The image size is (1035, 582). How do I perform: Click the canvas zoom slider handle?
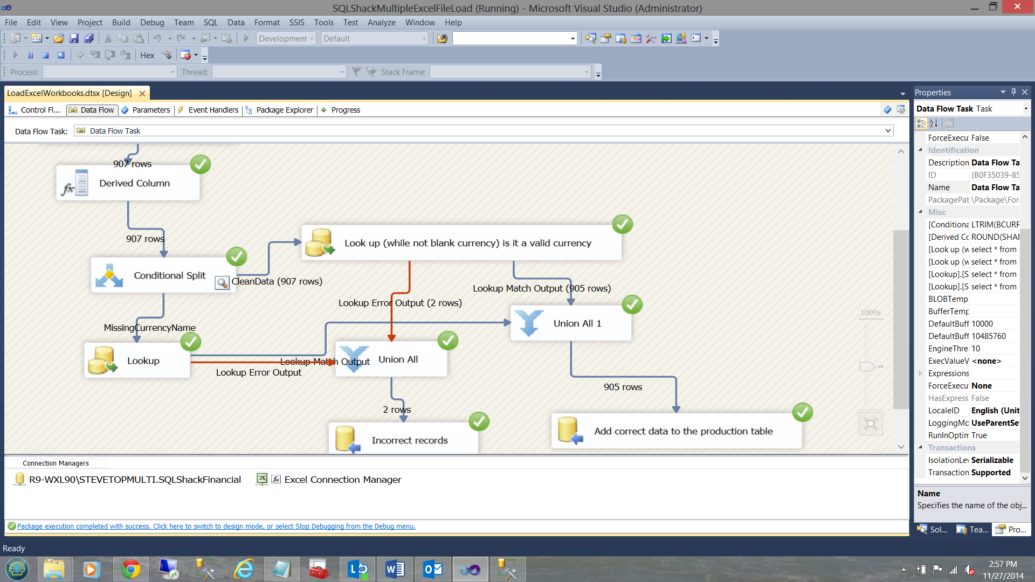pos(867,366)
